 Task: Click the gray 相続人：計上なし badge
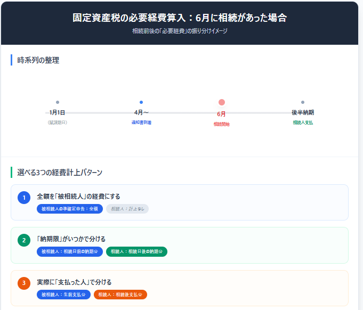pos(127,209)
